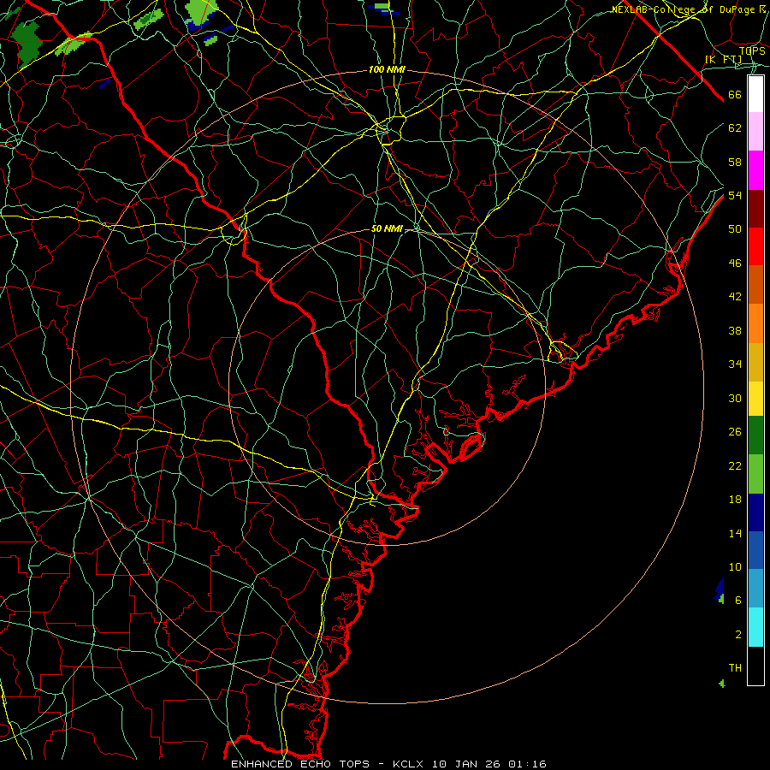Click the TOPS legend title
The image size is (770, 770).
(x=752, y=50)
